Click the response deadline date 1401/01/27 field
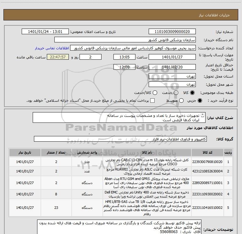This screenshot has height=234, width=242. [x=172, y=57]
